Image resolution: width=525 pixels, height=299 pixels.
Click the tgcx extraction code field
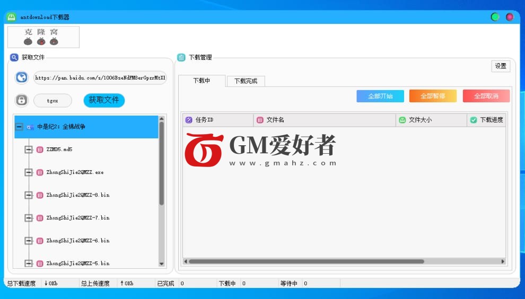coord(52,100)
